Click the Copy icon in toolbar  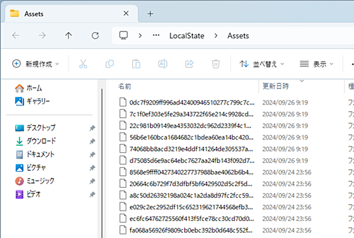pos(110,64)
